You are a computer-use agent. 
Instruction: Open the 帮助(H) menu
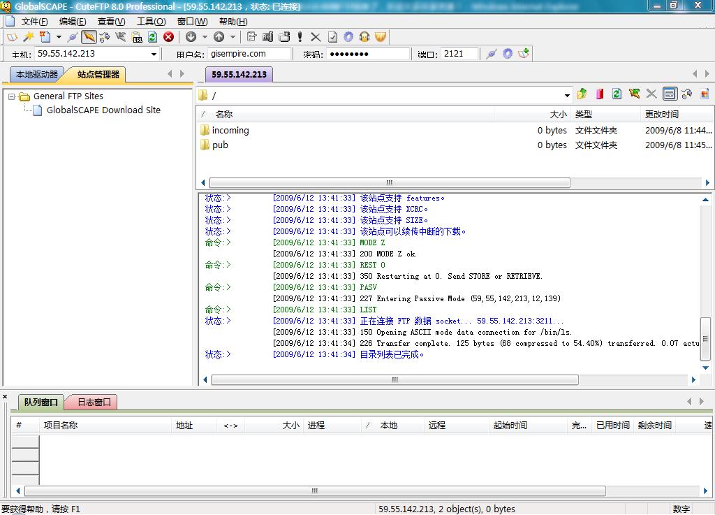233,22
